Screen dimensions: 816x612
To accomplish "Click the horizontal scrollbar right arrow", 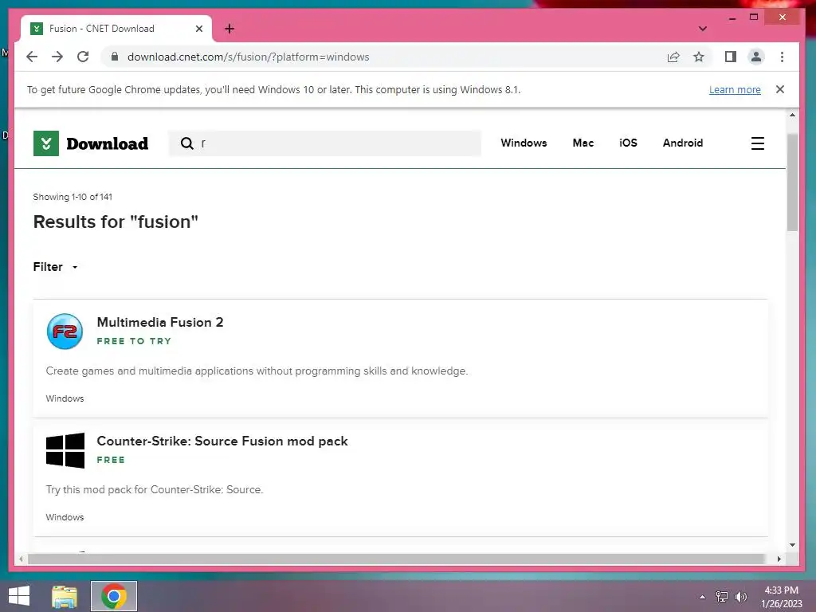I will (x=779, y=559).
